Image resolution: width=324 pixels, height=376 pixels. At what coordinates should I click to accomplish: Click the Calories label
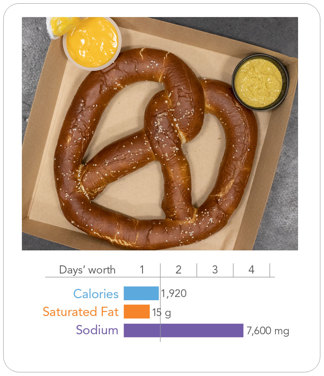pyautogui.click(x=96, y=294)
